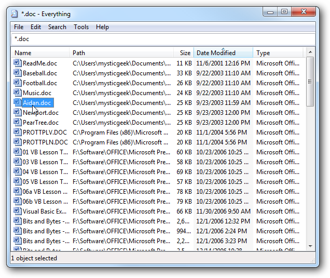Image resolution: width=330 pixels, height=278 pixels.
Task: Click the icon next to PROTTPLN.DOC
Action: point(18,142)
